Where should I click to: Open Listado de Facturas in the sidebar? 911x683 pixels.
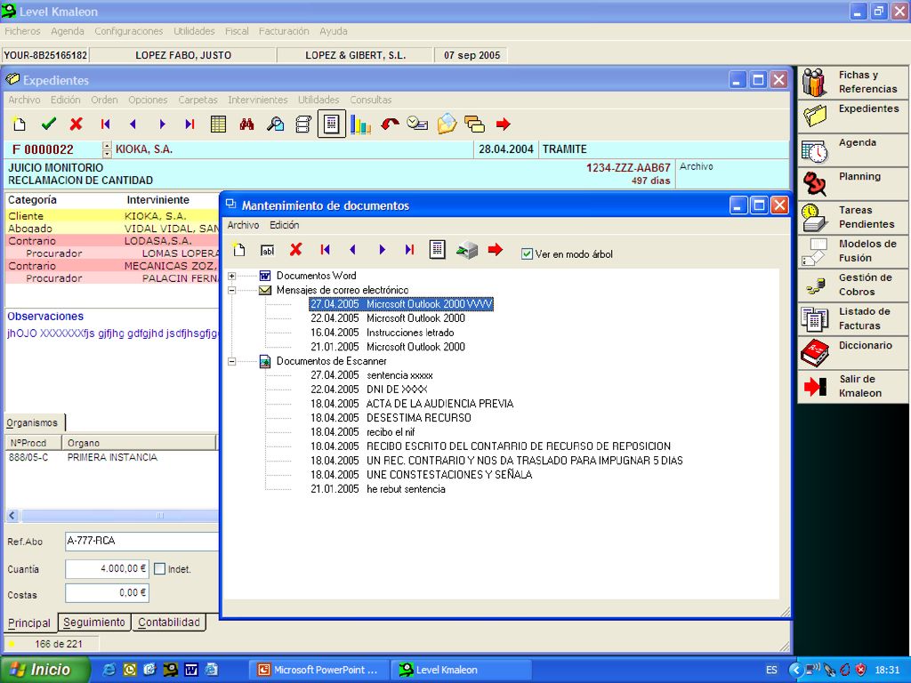point(852,319)
